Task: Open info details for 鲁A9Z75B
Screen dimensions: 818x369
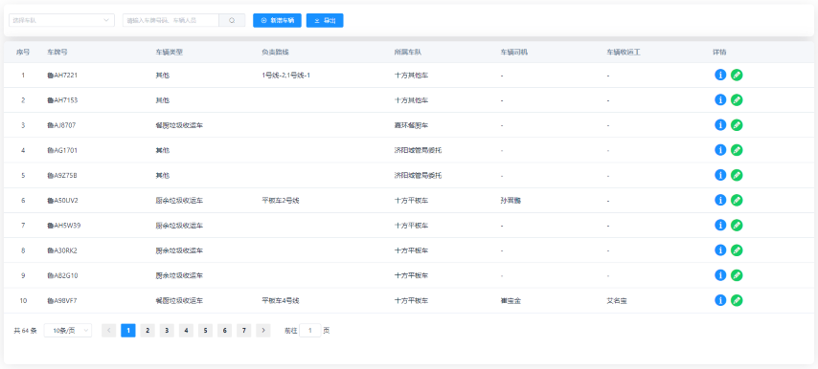Action: (x=720, y=174)
